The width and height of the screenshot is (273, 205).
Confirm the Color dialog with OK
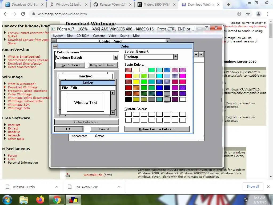(69, 129)
